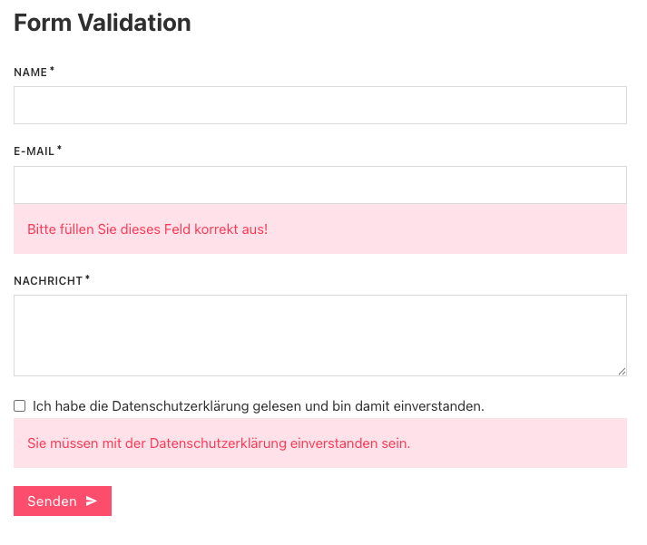Click the checkbox label text starting 'Ich habe'

tap(258, 406)
